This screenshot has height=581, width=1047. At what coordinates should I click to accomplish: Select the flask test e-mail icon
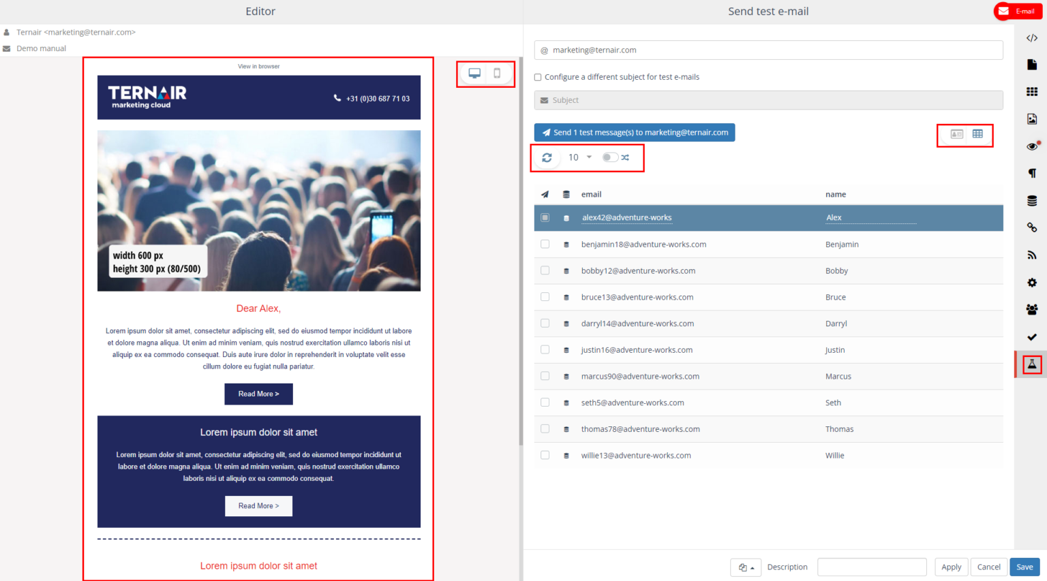[x=1032, y=364]
